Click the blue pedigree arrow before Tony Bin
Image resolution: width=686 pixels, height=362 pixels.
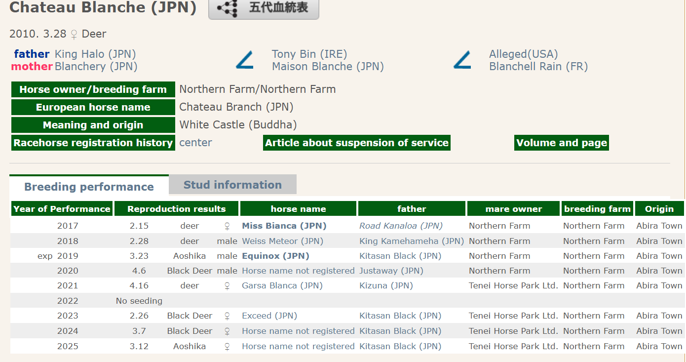[245, 60]
